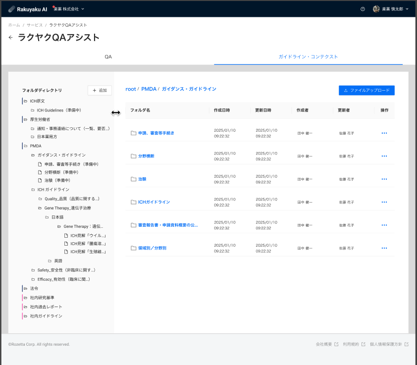Click the 作成日時 column header
The image size is (417, 365).
pyautogui.click(x=222, y=110)
